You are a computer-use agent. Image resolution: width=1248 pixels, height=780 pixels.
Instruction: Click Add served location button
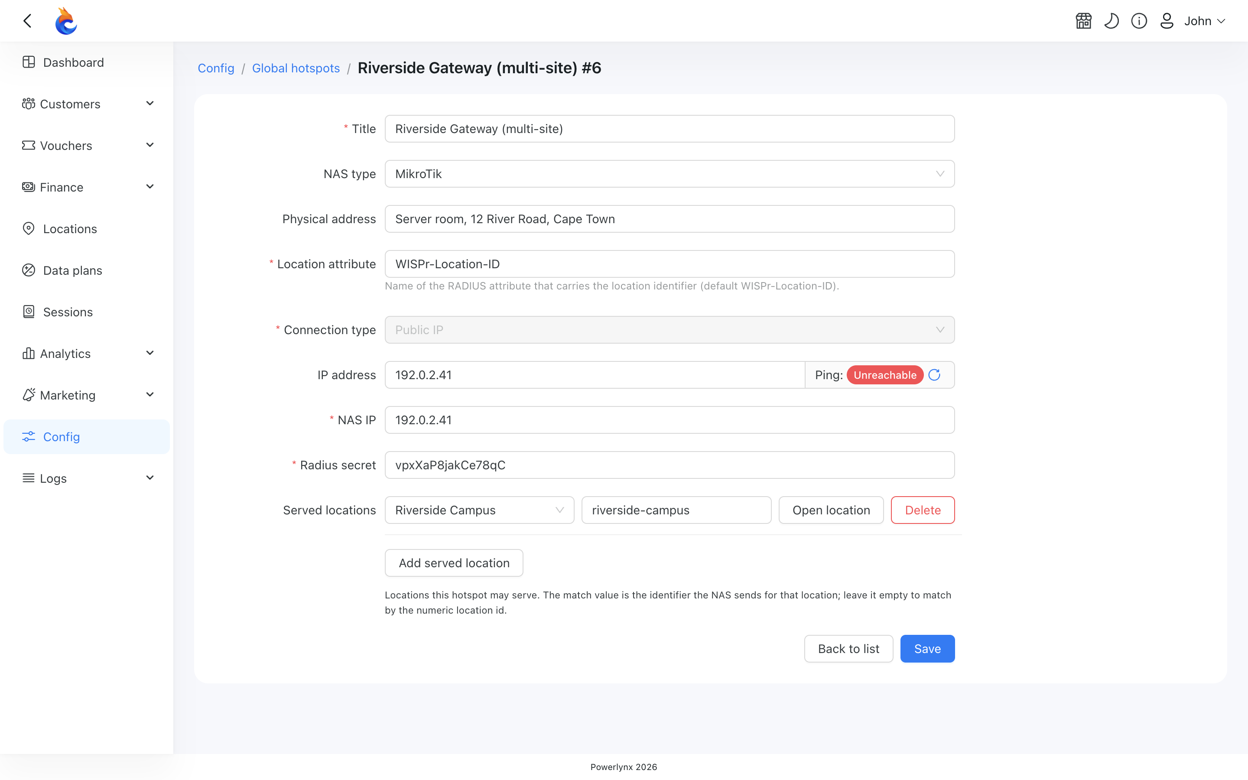pos(454,563)
